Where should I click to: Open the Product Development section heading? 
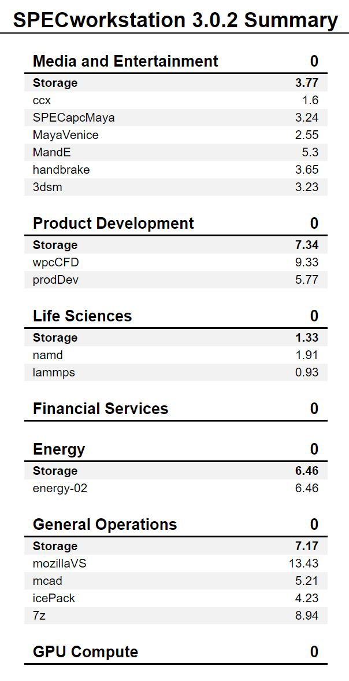click(x=113, y=224)
